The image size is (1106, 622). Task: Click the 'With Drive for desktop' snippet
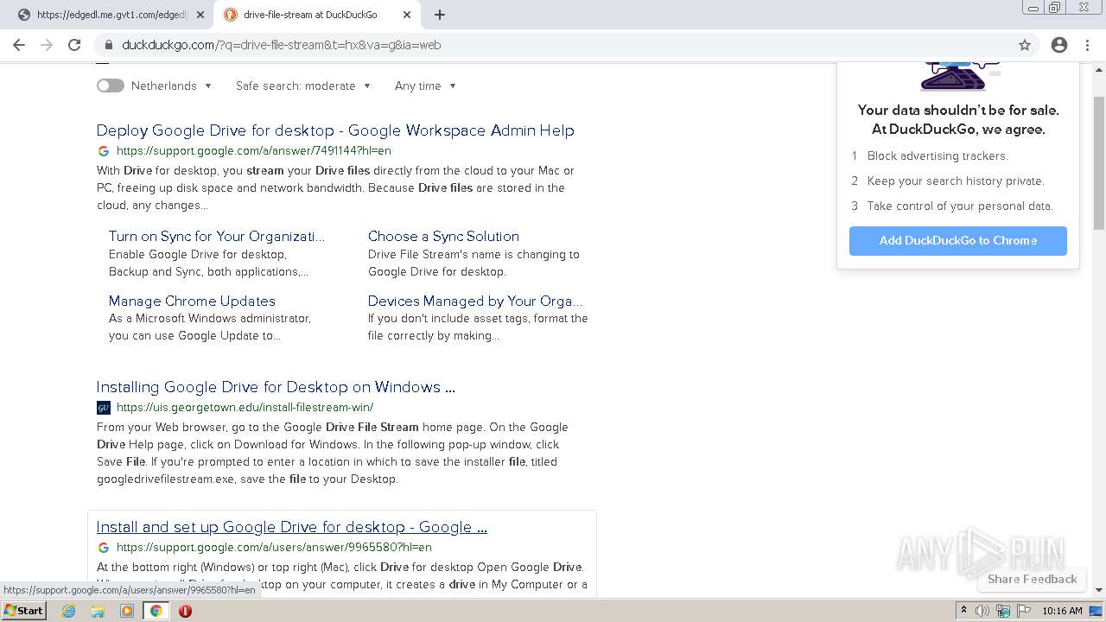tap(336, 187)
